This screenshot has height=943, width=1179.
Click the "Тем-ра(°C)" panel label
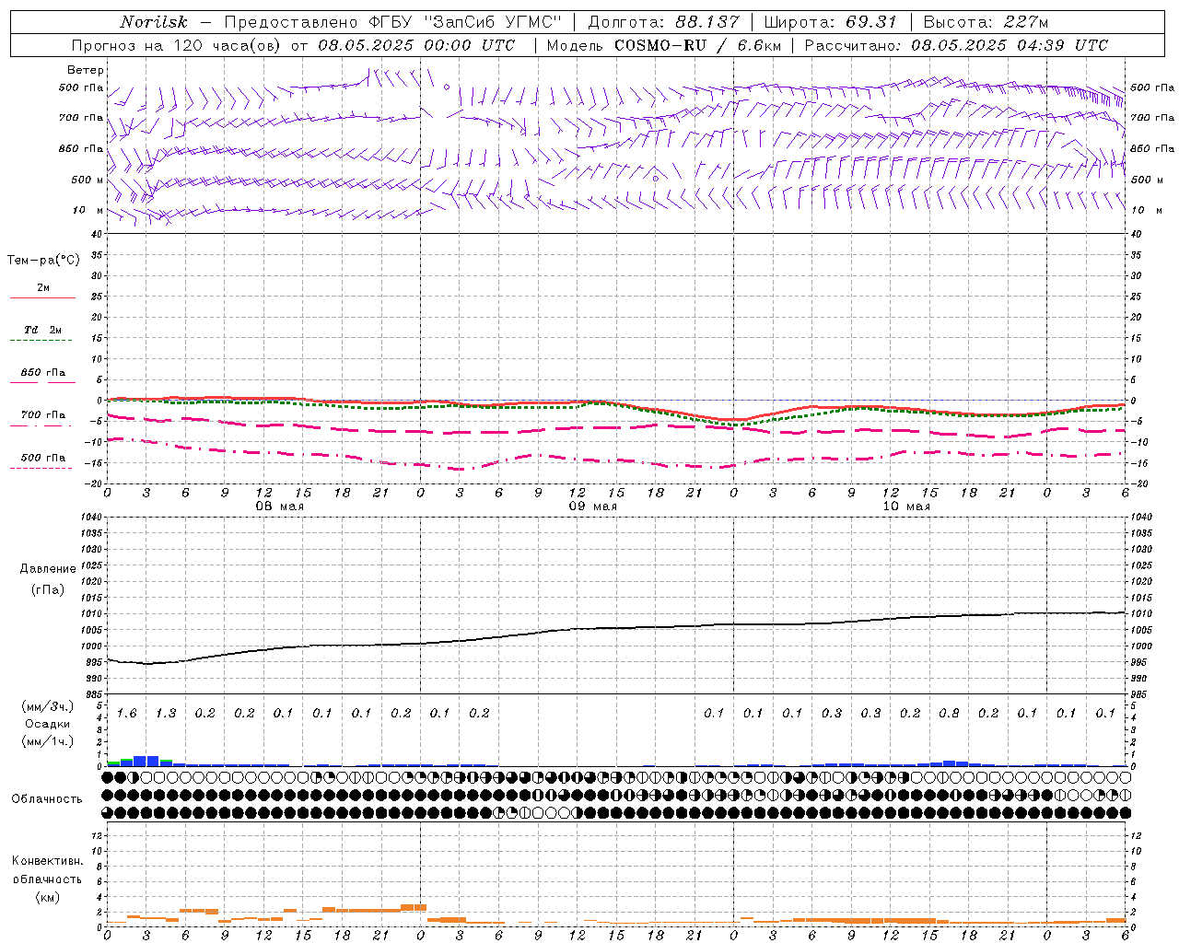[43, 261]
